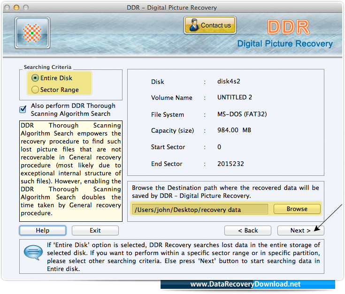Click the Thorough Scanning description text box

point(71,171)
